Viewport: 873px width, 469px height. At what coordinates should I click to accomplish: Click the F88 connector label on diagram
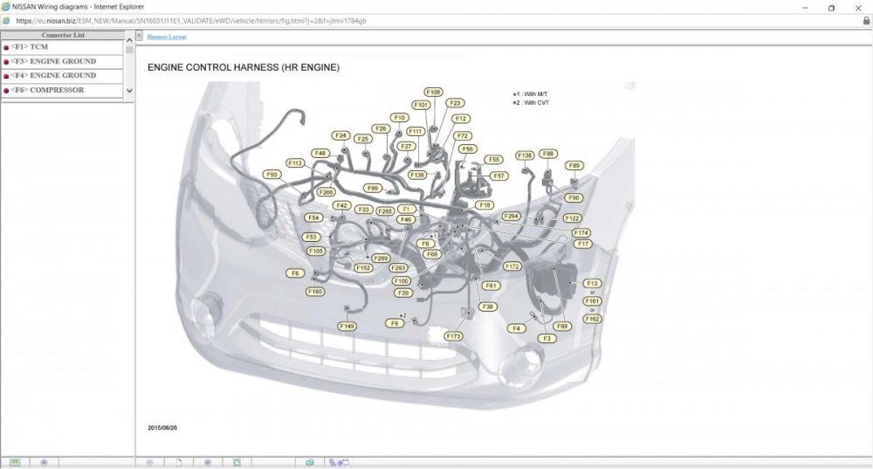tap(548, 154)
